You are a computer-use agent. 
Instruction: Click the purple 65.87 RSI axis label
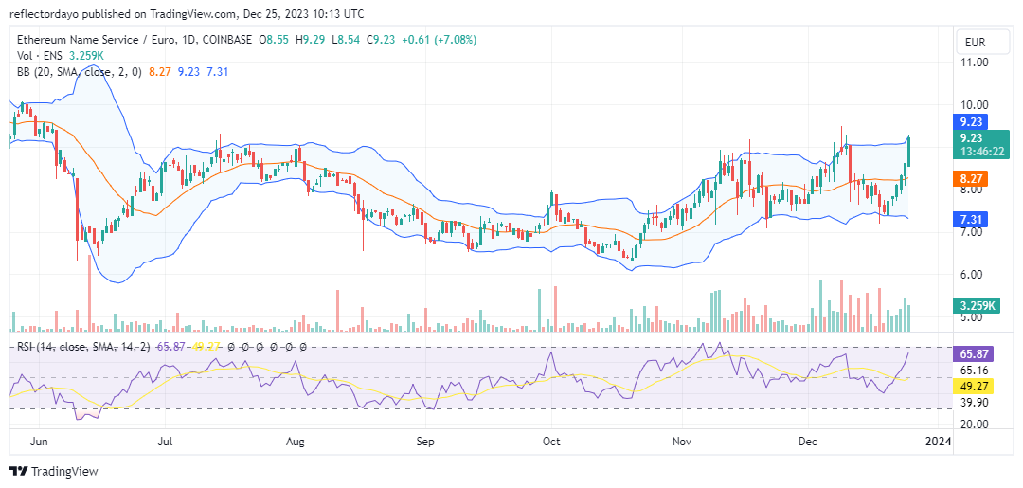973,354
